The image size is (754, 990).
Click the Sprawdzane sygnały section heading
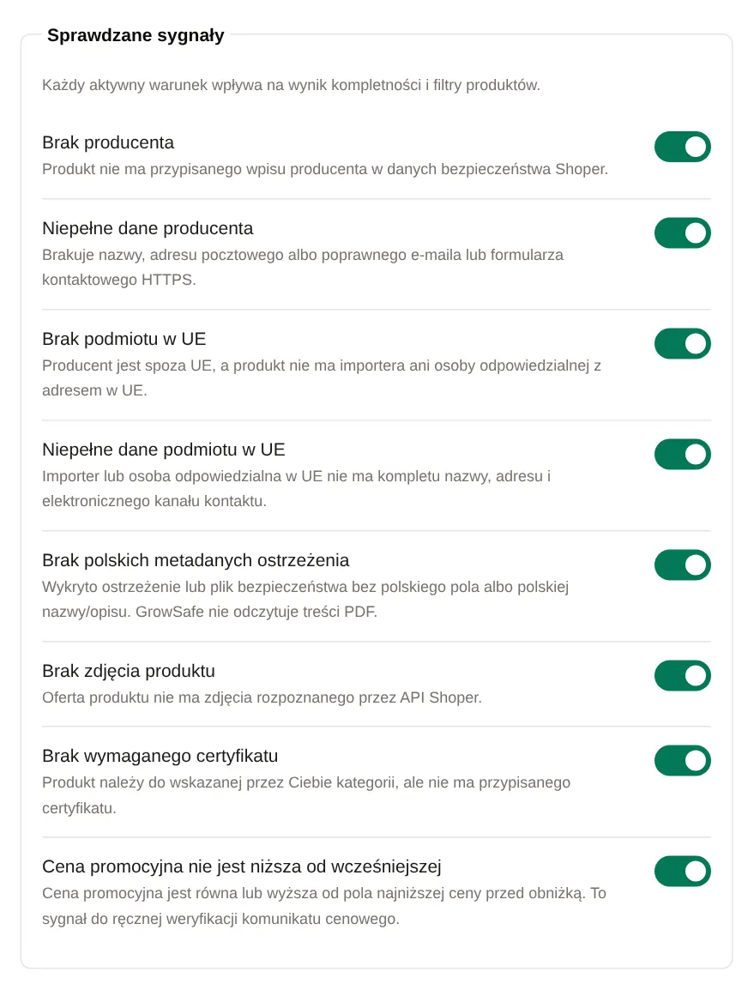point(136,35)
